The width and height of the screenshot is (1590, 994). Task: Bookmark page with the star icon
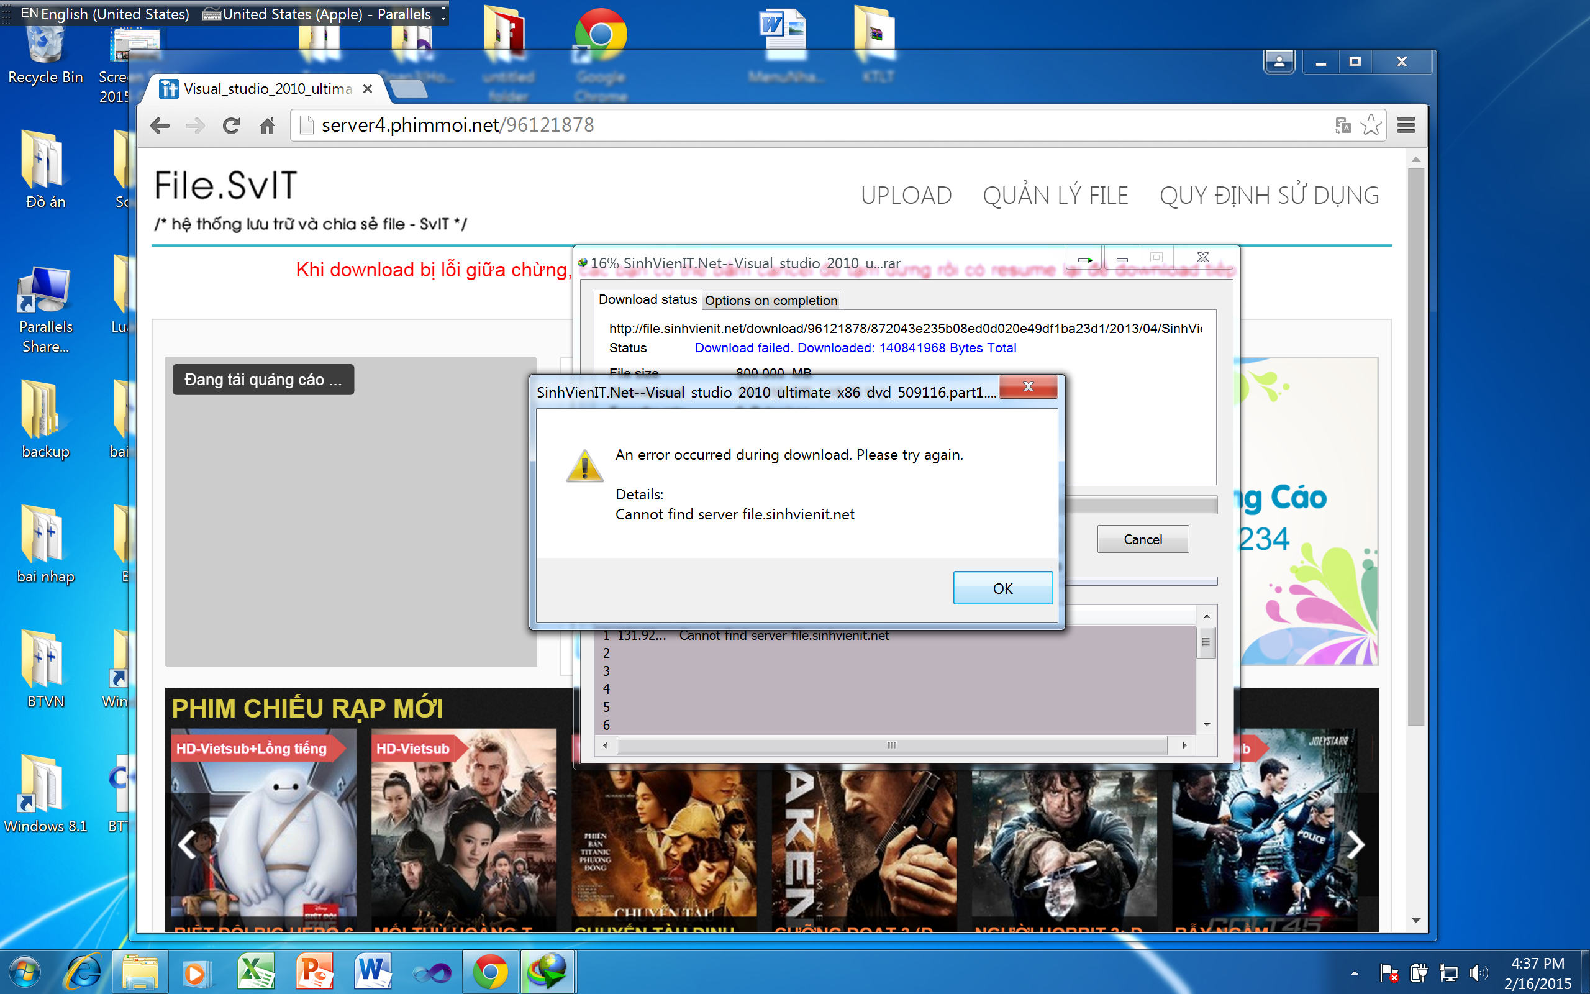click(1371, 125)
